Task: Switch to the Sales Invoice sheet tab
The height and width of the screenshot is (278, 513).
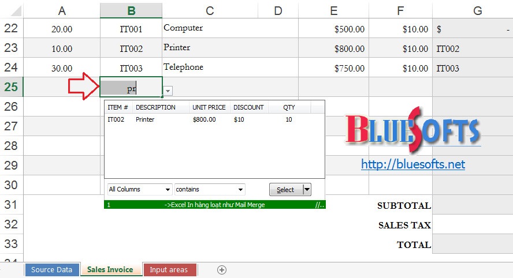Action: (110, 270)
